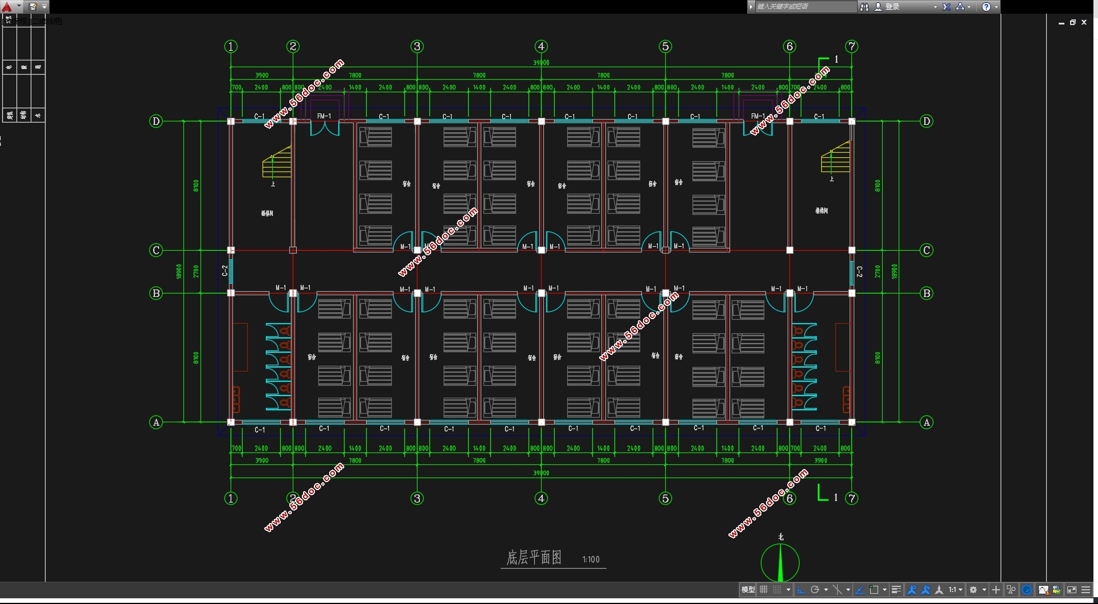1098x604 pixels.
Task: Open the polar tracking angle dropdown
Action: (826, 590)
